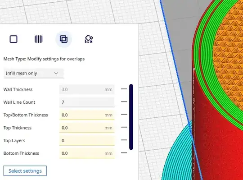Viewport: 243px width, 180px height.
Task: Click the Top/Bottom Thickness value field
Action: pos(87,115)
